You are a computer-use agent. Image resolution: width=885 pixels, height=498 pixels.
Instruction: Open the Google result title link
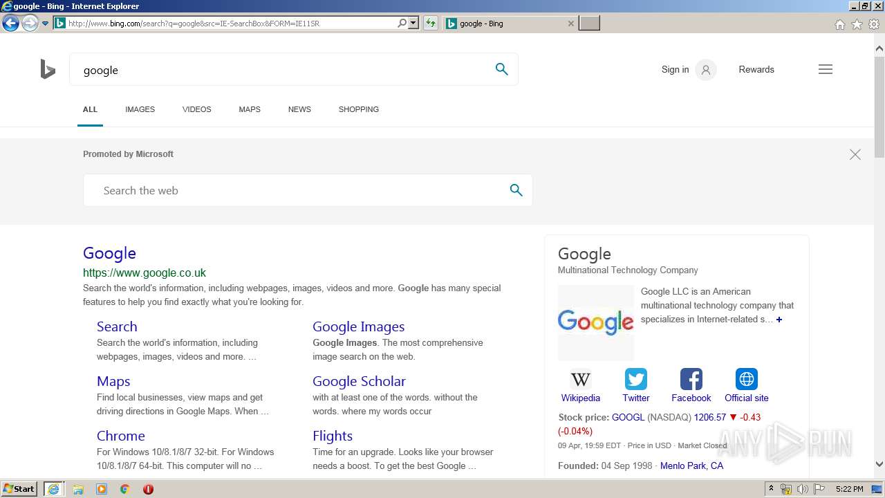(109, 253)
